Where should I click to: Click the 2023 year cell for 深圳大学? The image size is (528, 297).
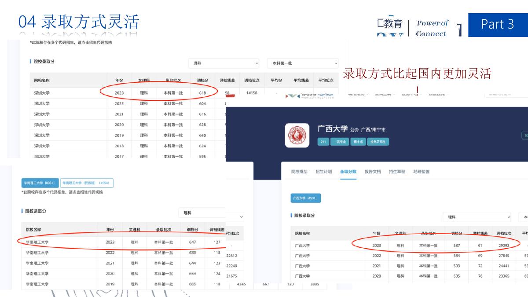click(x=119, y=93)
